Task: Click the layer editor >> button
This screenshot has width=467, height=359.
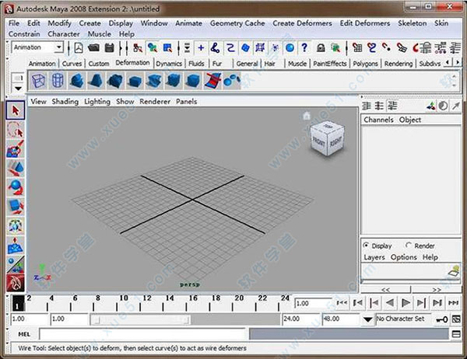Action: [437, 289]
